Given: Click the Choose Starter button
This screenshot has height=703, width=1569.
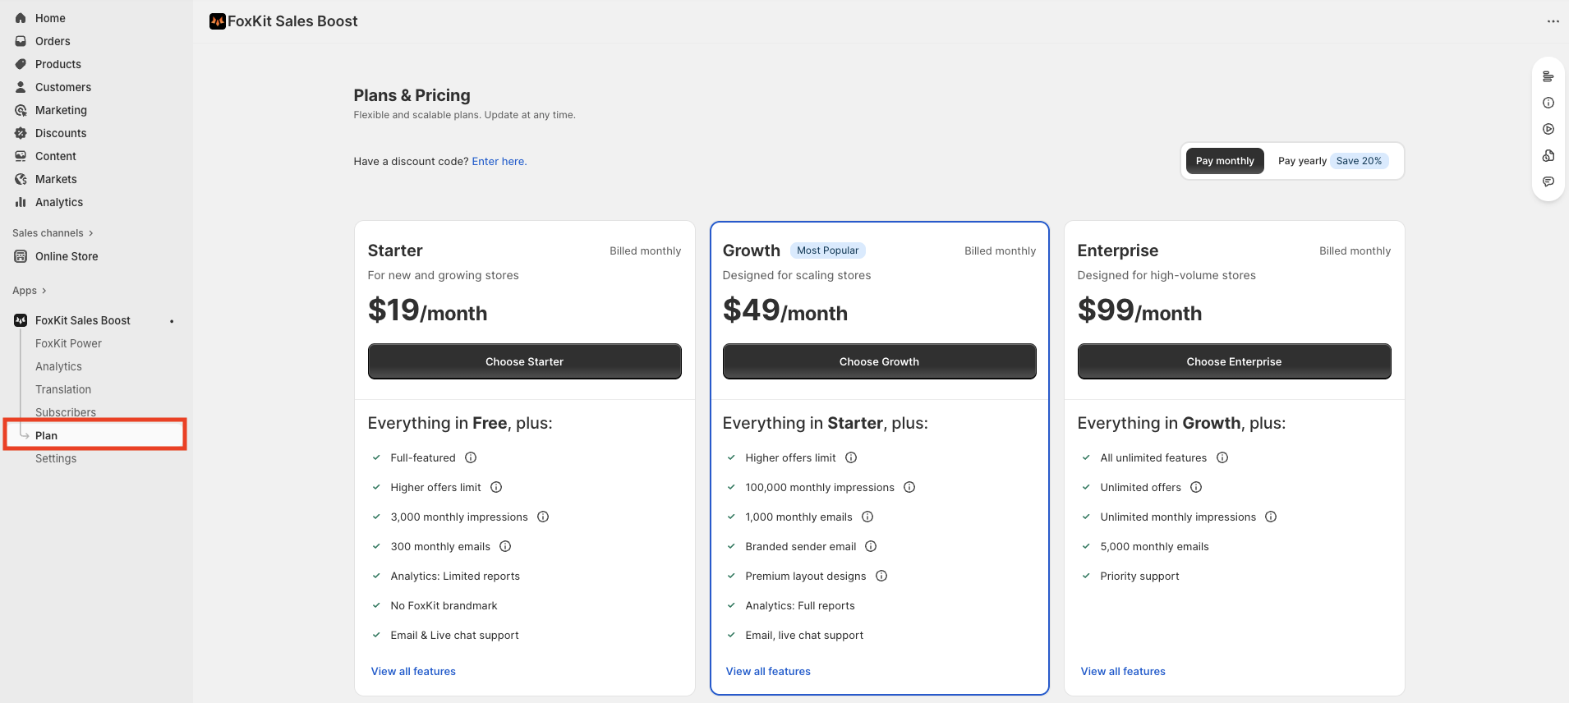Looking at the screenshot, I should coord(524,361).
